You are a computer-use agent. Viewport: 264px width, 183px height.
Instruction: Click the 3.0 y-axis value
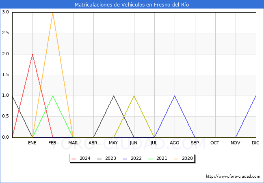(x=5, y=12)
